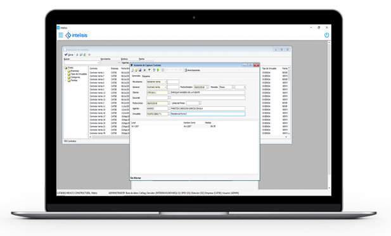Click the blue save disk icon
Image resolution: width=391 pixels, height=236 pixels.
[x=140, y=70]
